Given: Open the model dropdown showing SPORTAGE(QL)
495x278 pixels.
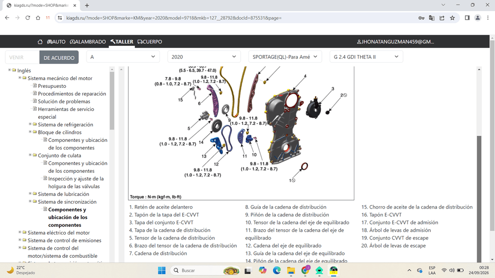Looking at the screenshot, I should (285, 57).
